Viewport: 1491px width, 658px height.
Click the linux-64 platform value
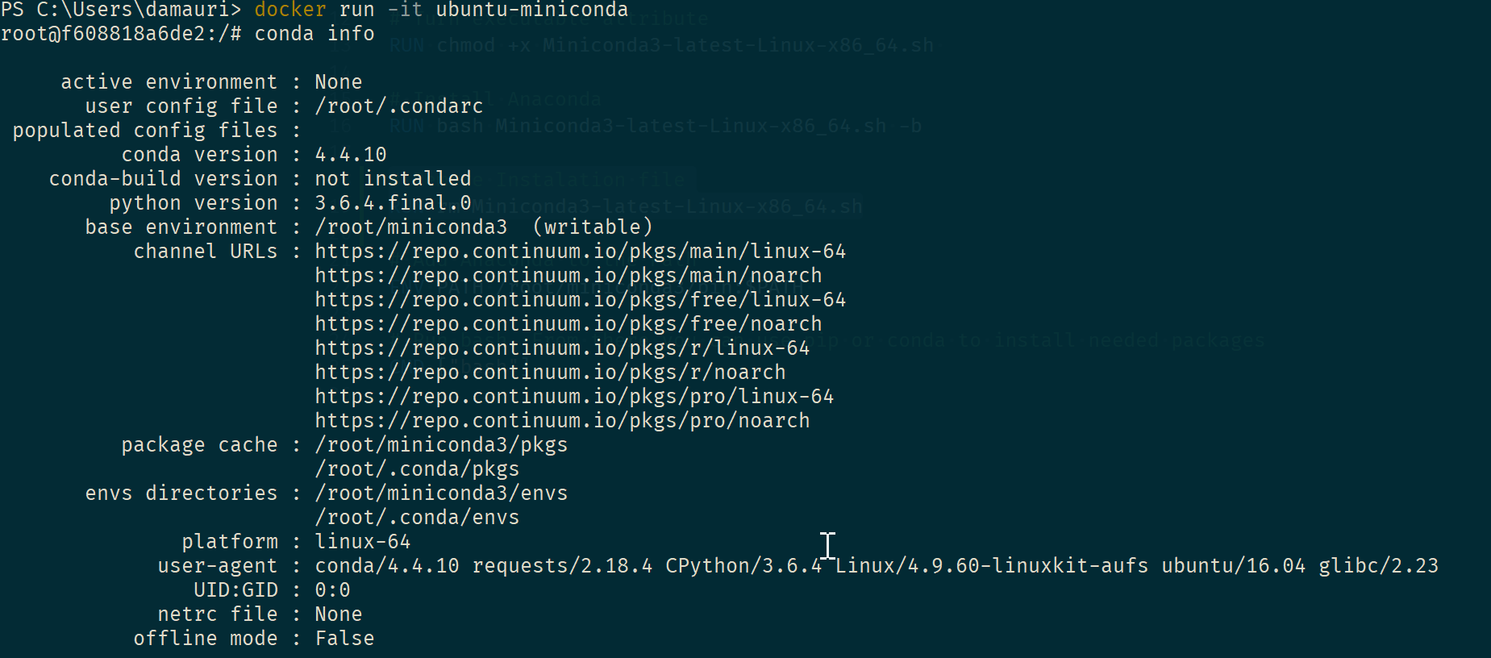(x=362, y=542)
